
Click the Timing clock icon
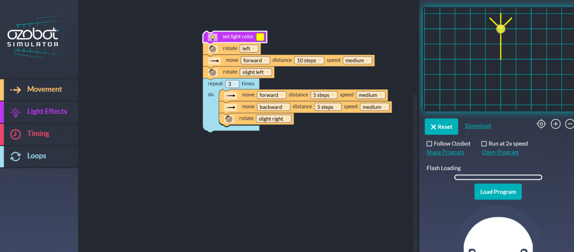pos(15,135)
